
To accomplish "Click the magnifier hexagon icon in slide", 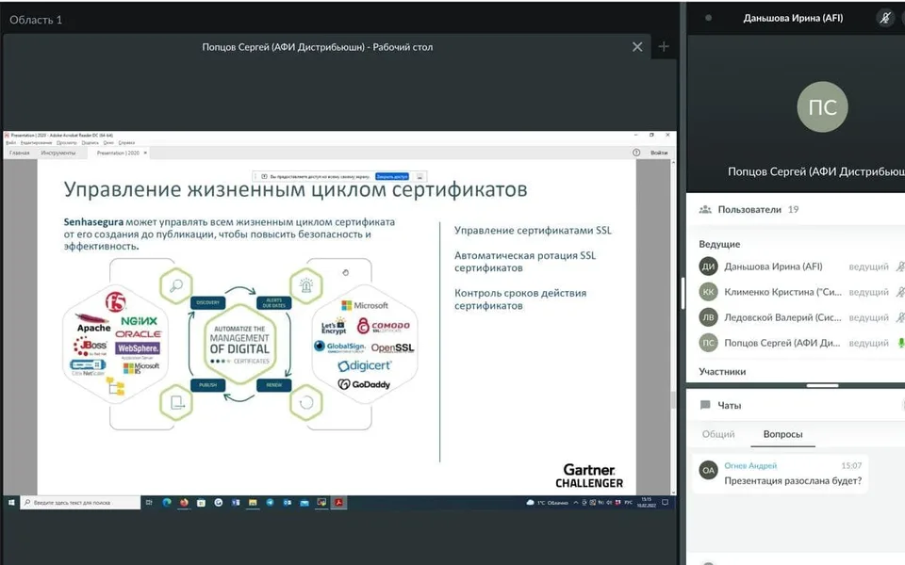I will (176, 285).
